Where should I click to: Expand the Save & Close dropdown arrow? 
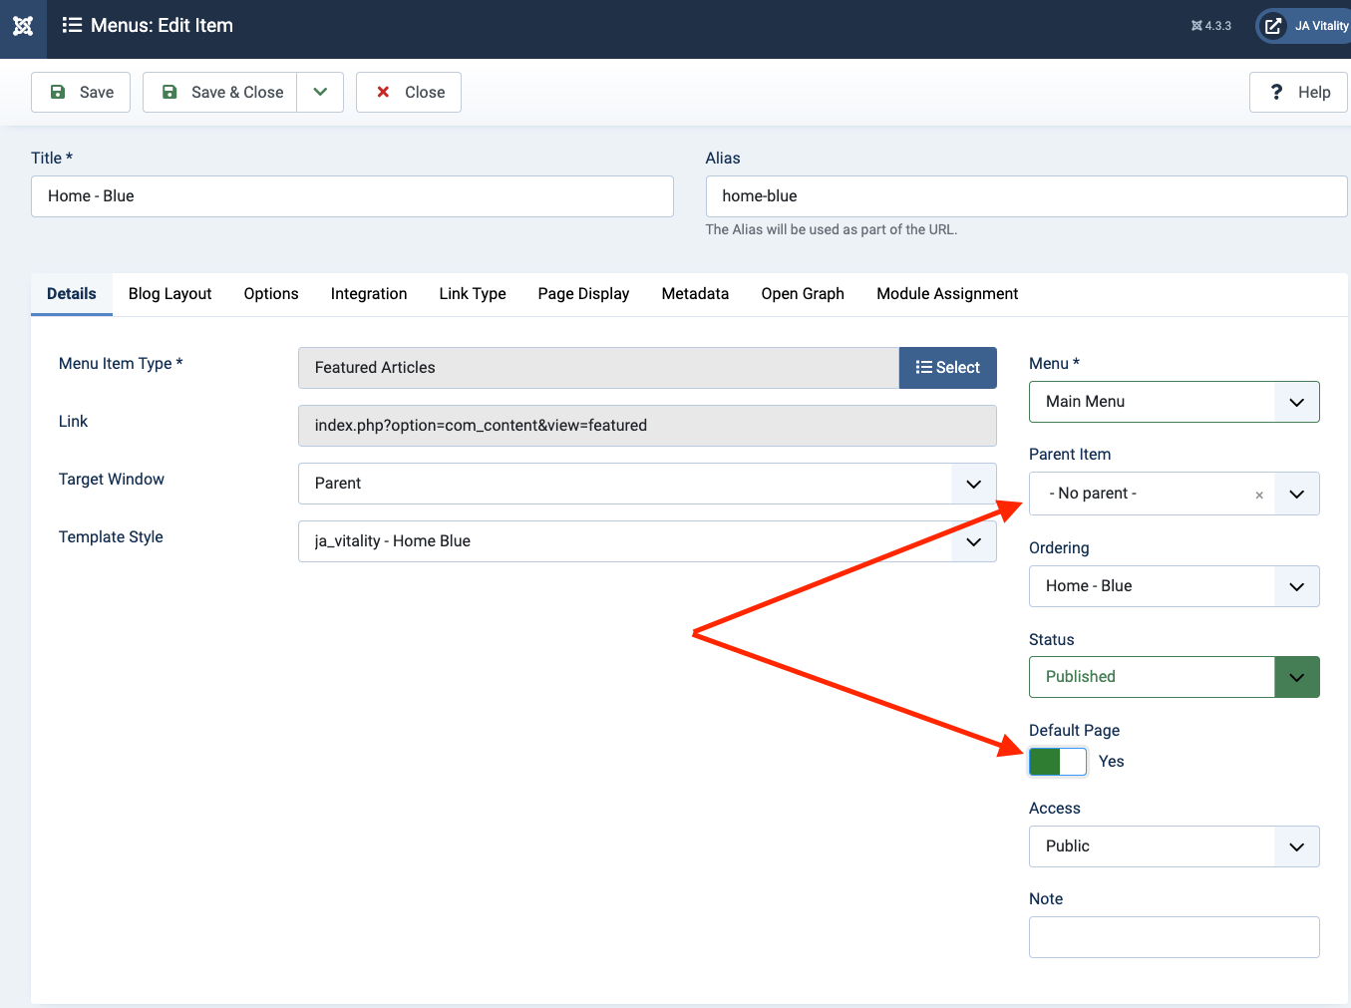(320, 93)
